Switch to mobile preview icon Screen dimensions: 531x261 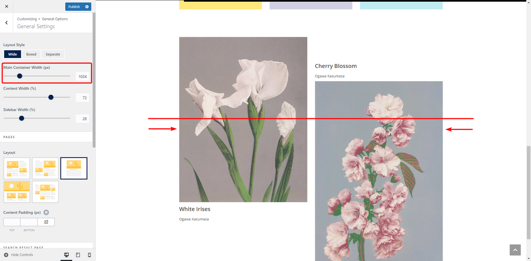pos(89,255)
